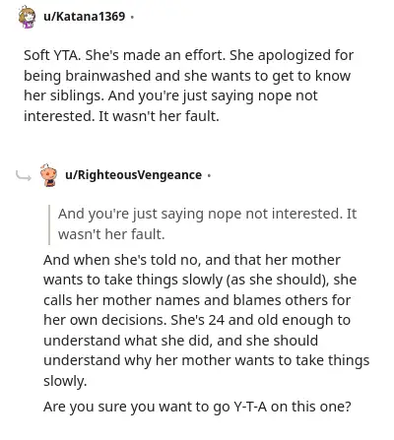
Task: Visit the u/Katana1369 profile link
Action: (x=85, y=16)
